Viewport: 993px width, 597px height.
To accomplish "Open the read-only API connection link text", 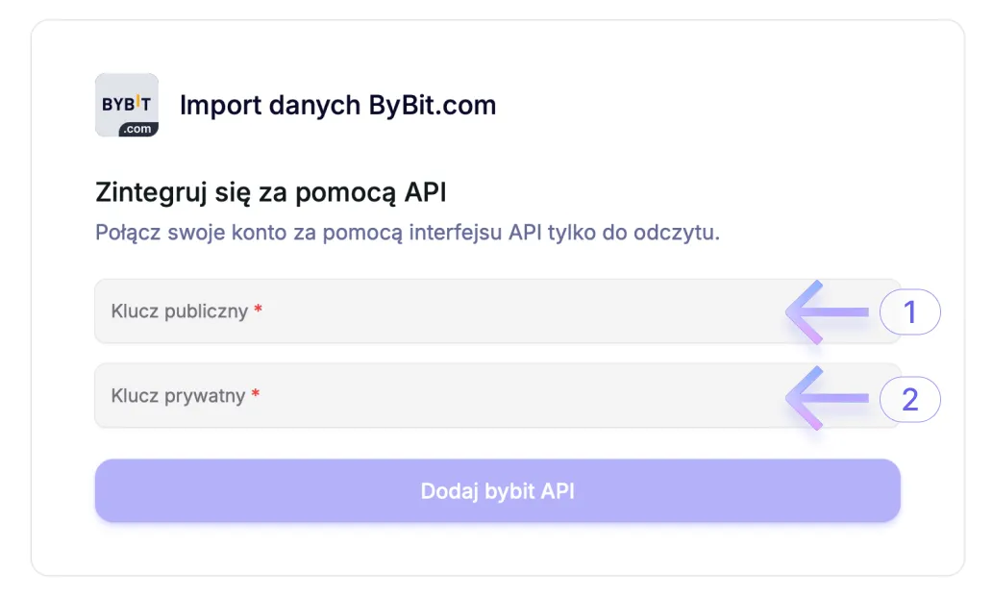I will (409, 232).
